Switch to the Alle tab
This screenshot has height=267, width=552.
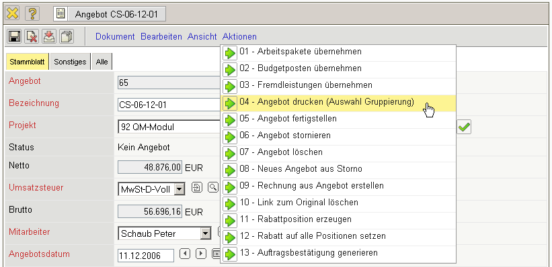coord(102,62)
